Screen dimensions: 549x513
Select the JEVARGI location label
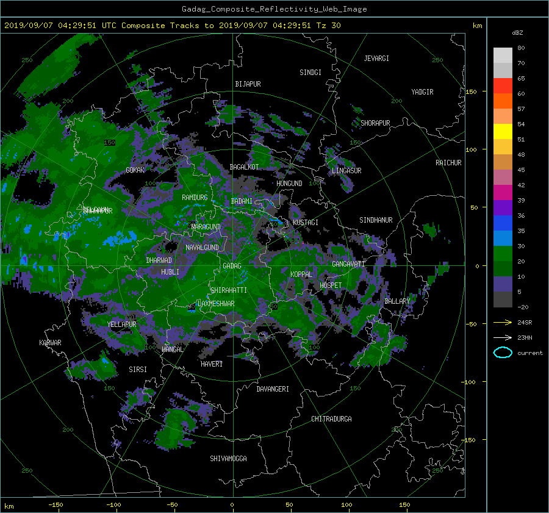coord(376,59)
